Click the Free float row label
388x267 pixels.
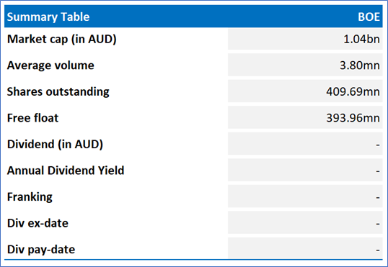click(32, 118)
